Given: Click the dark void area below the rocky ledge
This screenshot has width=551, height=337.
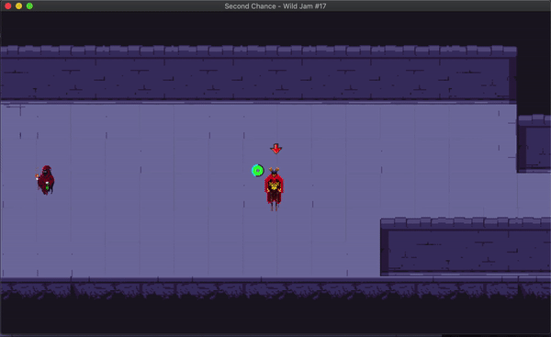Looking at the screenshot, I should click(275, 316).
